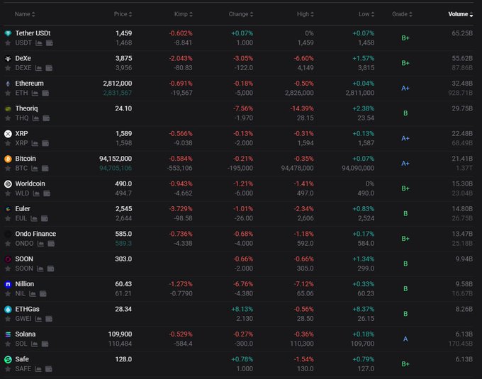Click Ethereum A+ grade
Screen dimensions: 482x379
405,89
